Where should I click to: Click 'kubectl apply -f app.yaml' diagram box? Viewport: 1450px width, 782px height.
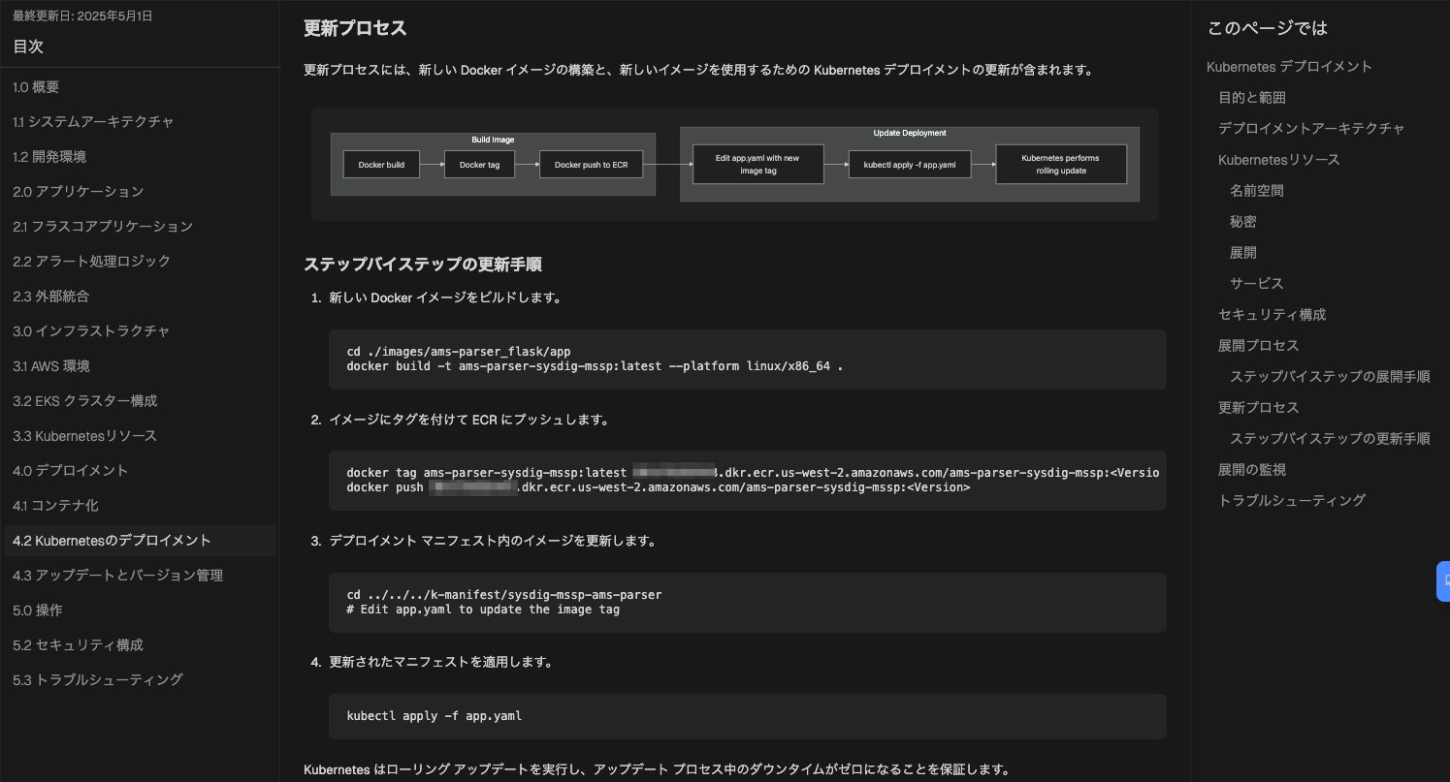910,165
